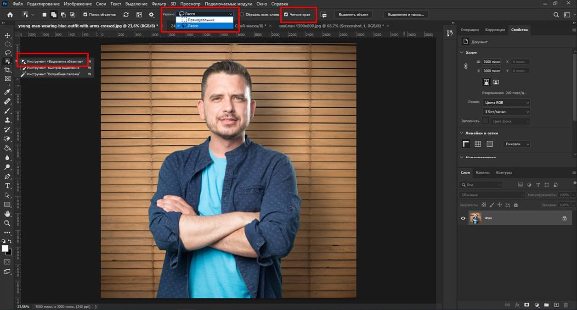Screen dimensions: 577x310
Task: Delete layer using the trash icon
Action: coord(566,304)
